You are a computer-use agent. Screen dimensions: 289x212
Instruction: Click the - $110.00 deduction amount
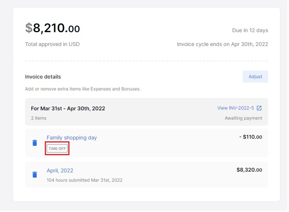click(x=251, y=137)
